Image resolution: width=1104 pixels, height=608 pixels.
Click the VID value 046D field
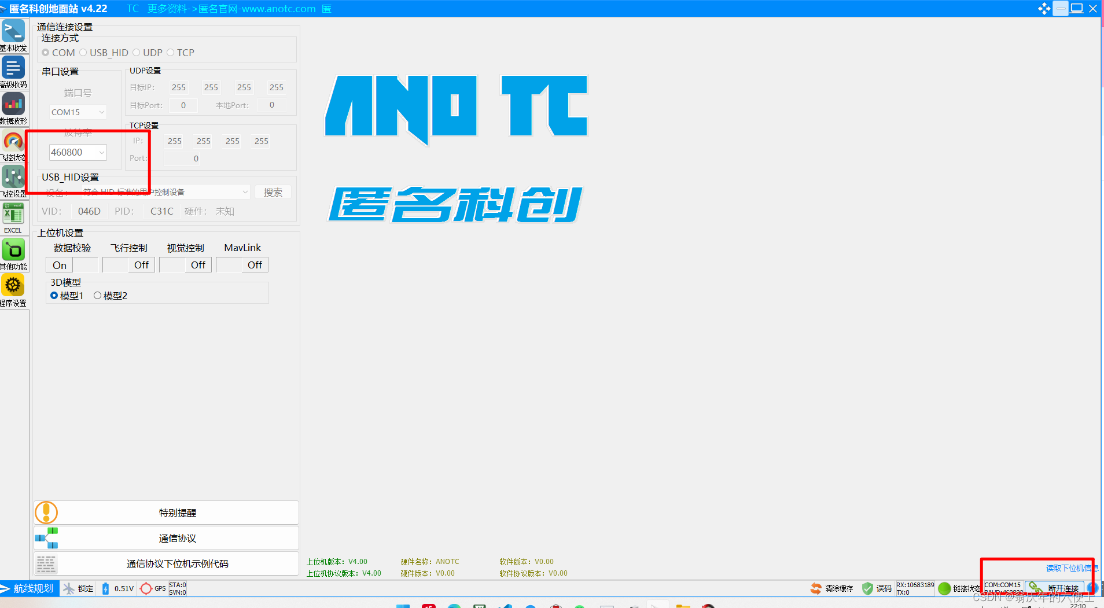click(89, 211)
